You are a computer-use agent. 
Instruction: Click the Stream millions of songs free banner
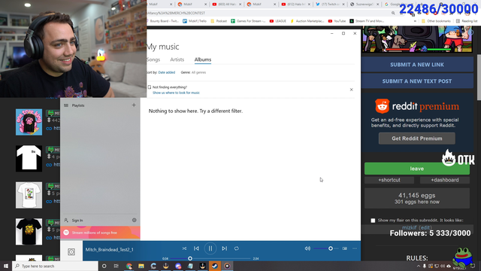click(x=100, y=233)
